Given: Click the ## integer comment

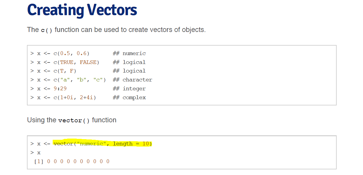Looking at the screenshot, I should 129,89.
